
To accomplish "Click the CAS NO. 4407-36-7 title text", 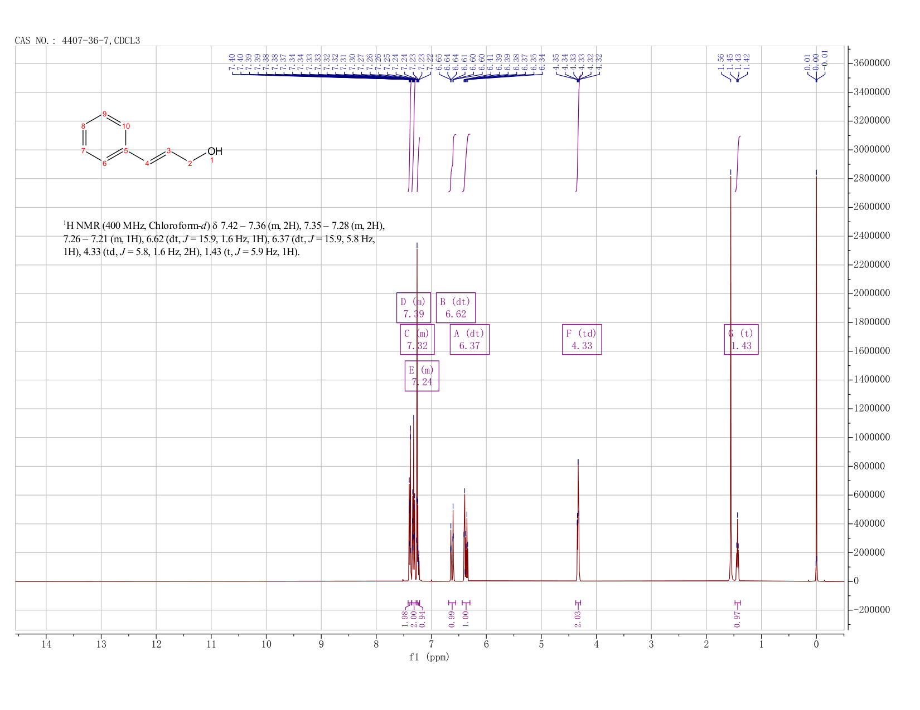I will [77, 41].
